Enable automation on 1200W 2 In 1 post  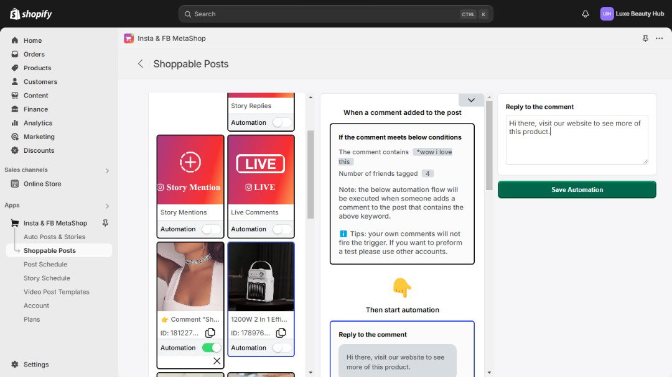pos(282,348)
